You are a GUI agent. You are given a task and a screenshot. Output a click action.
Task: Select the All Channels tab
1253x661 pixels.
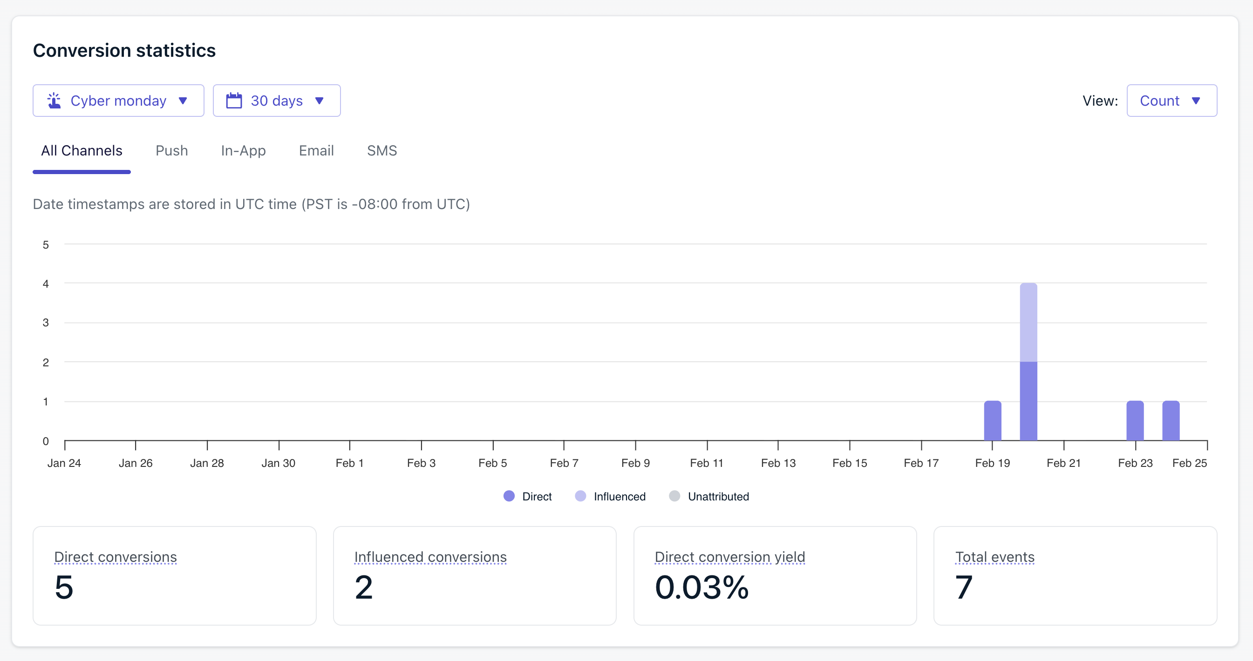(82, 151)
